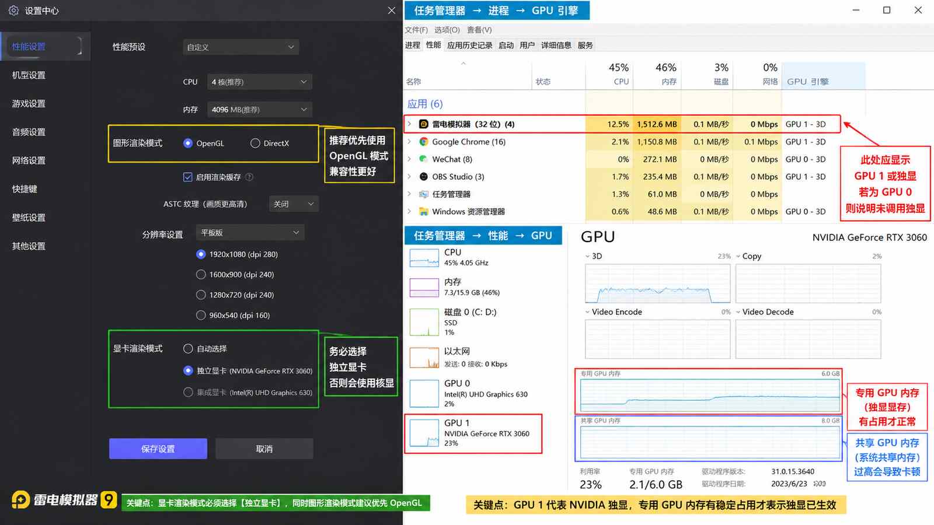Click the LDPlayer icon in process list
The width and height of the screenshot is (934, 525).
[424, 124]
